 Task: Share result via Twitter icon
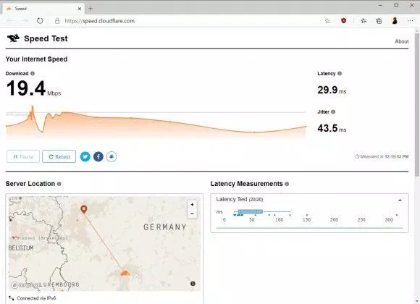coord(85,156)
